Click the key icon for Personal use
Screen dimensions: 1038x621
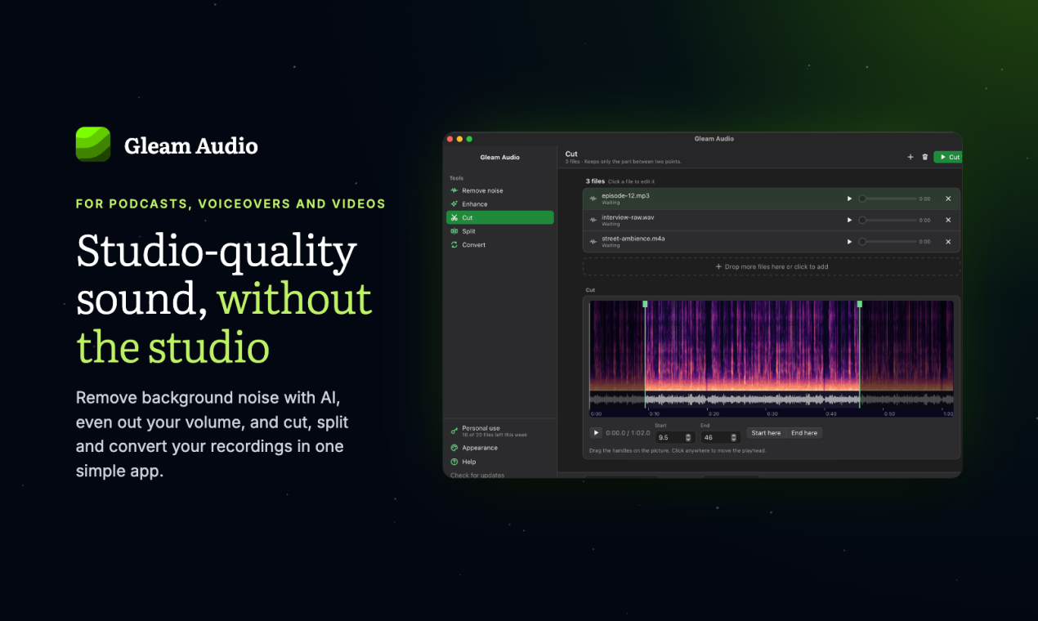[454, 431]
